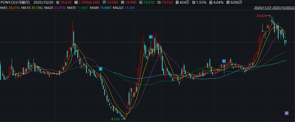Click the F marker on the cyan MA line

pos(101,69)
